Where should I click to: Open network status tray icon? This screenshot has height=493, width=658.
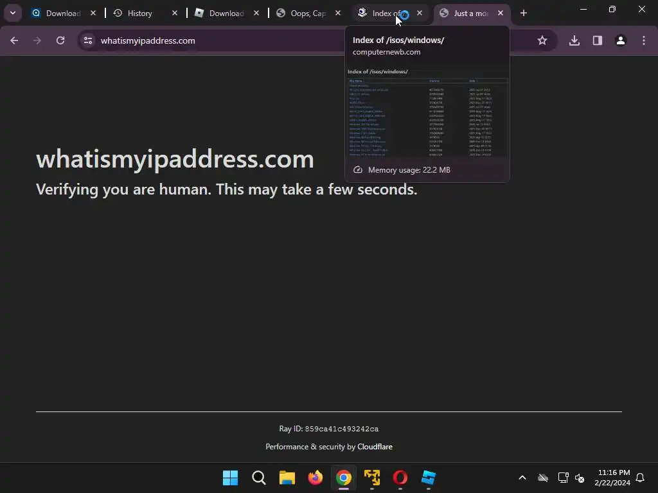pyautogui.click(x=563, y=478)
